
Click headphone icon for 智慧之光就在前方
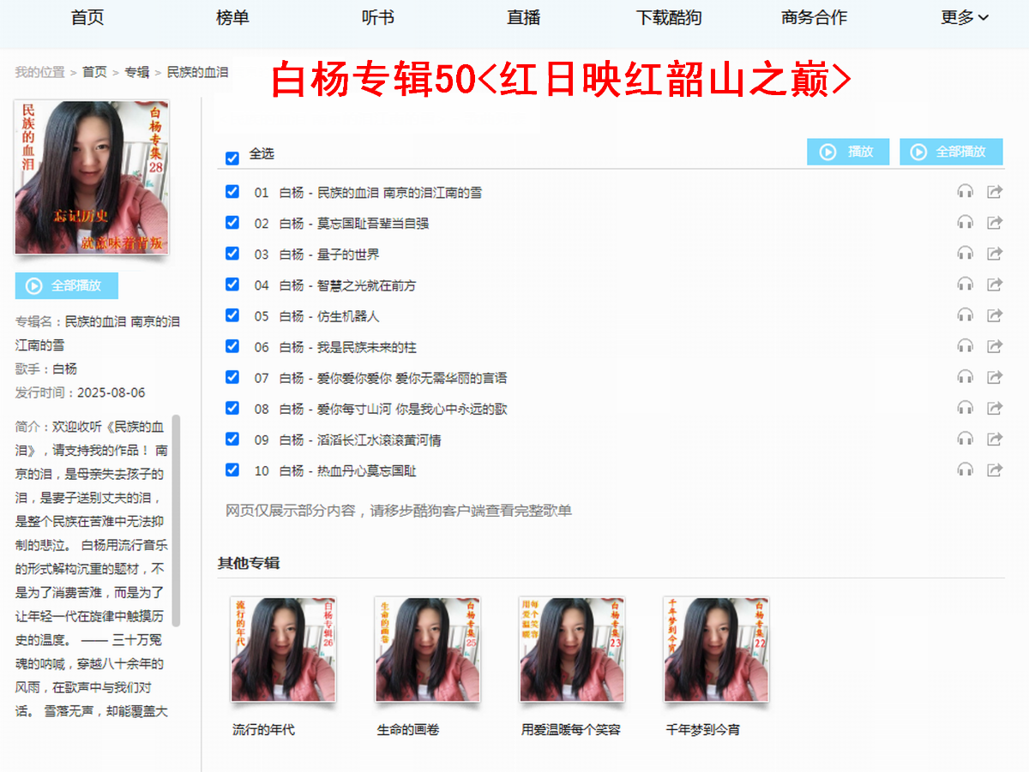point(966,284)
